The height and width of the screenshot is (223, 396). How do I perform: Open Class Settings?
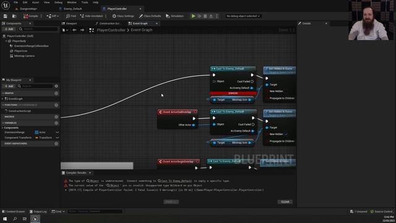(x=123, y=16)
